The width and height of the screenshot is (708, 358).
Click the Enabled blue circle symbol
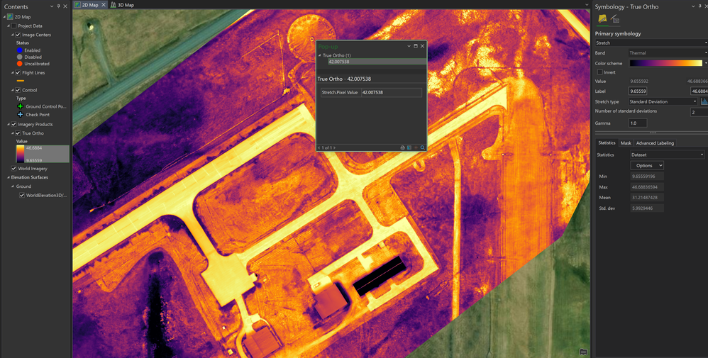[x=19, y=50]
